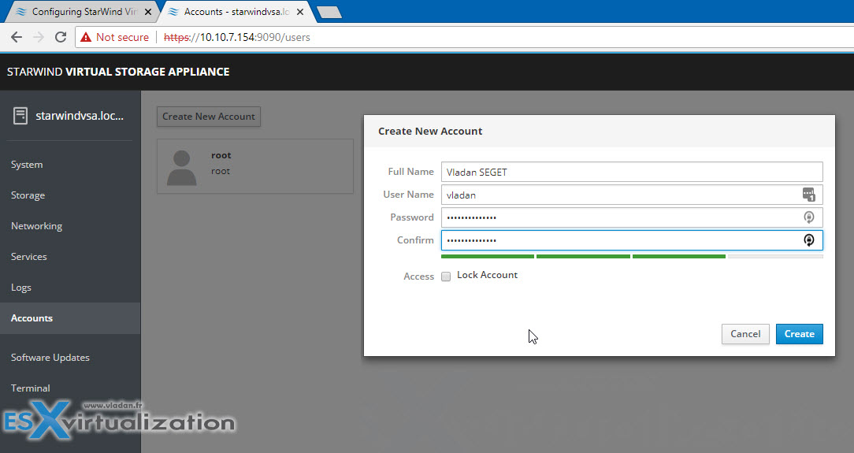The height and width of the screenshot is (453, 854).
Task: Click the Confirm password input field
Action: pyautogui.click(x=632, y=240)
